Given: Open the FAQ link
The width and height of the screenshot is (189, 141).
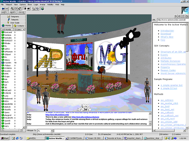Looking at the screenshot, I should 163,40.
